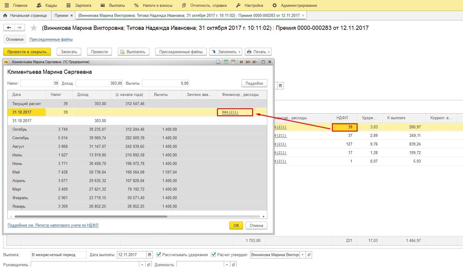
Task: Go back using the left arrow button
Action: (x=9, y=27)
